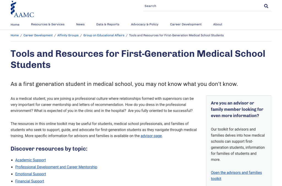Click the Academic Support link

pos(30,160)
